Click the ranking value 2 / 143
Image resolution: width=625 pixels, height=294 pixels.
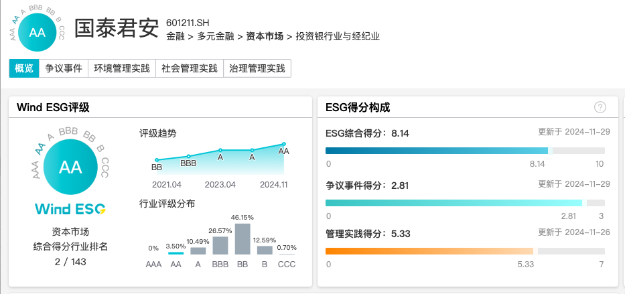70,262
